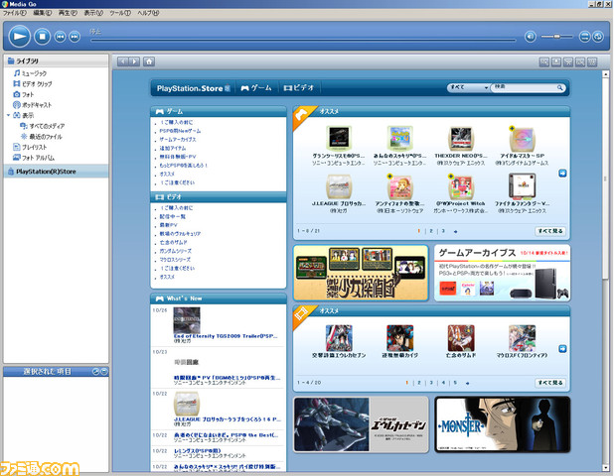Select 最近のファイル view

[41, 137]
